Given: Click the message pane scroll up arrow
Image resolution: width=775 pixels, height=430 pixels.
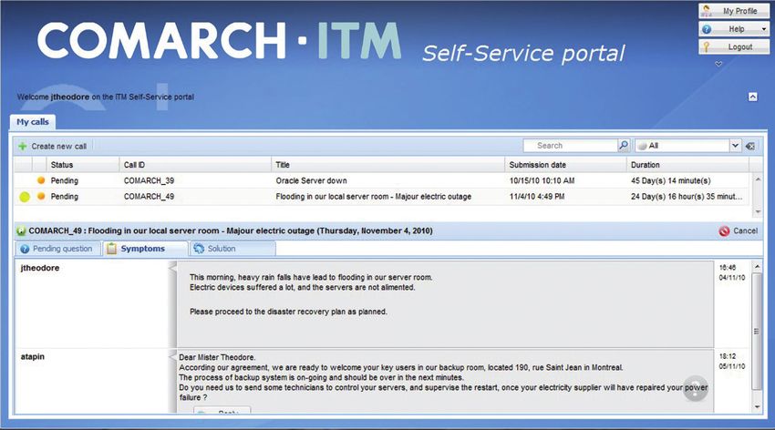Looking at the screenshot, I should click(757, 266).
